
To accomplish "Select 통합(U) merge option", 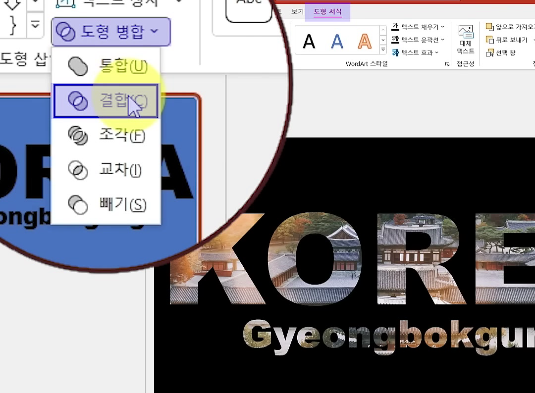I will point(106,66).
